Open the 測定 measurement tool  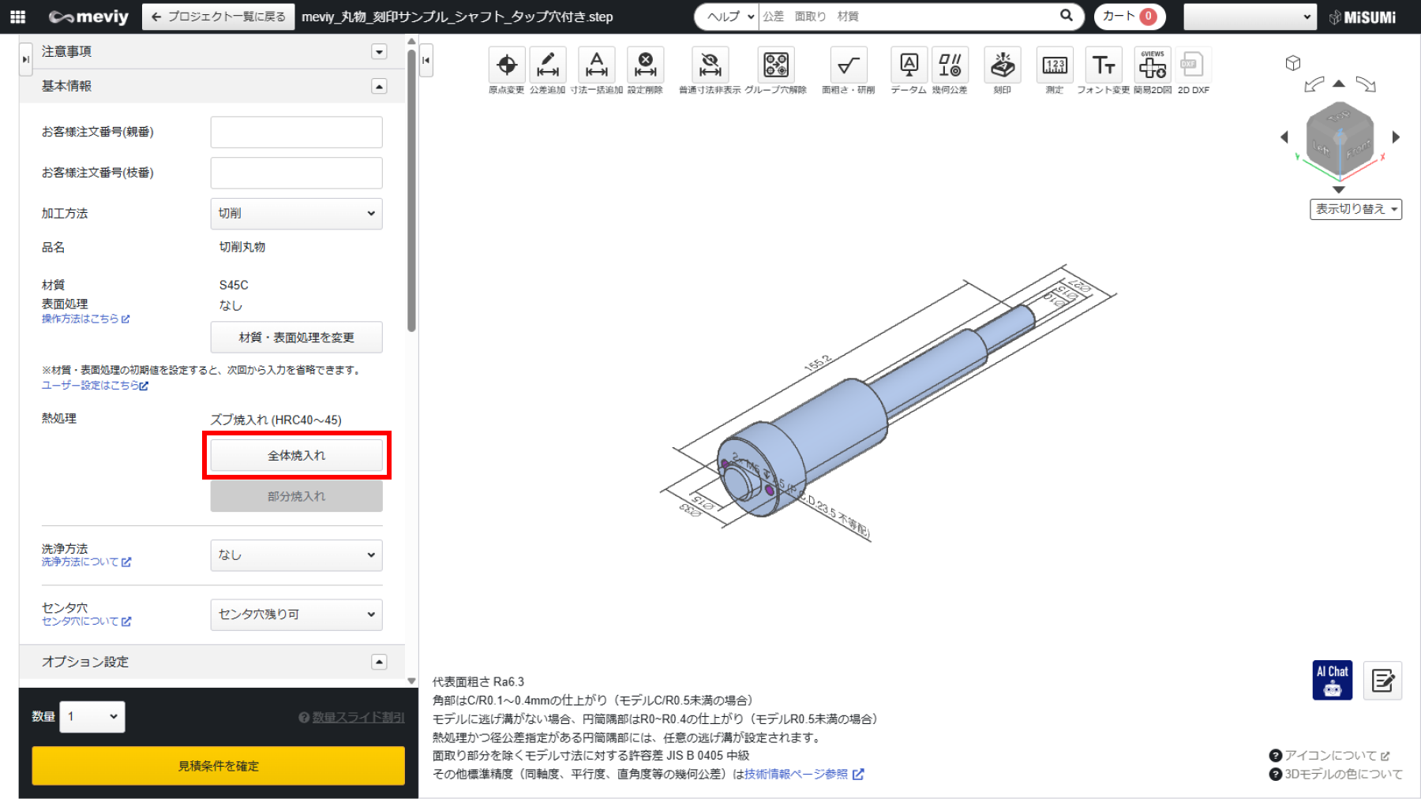pyautogui.click(x=1054, y=65)
